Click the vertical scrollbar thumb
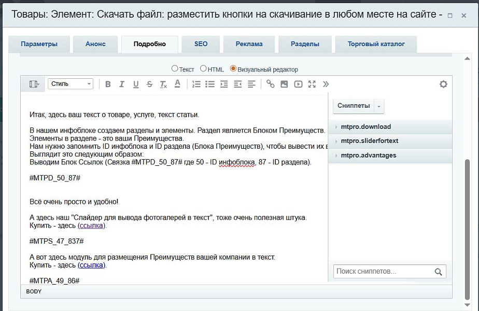This screenshot has height=311, width=479. pyautogui.click(x=467, y=229)
